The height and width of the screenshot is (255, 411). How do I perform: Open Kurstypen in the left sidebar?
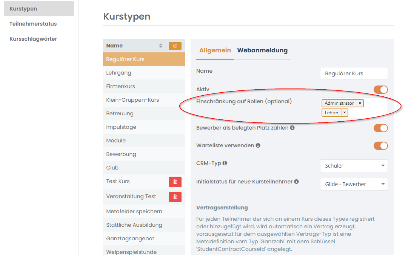tap(39, 9)
